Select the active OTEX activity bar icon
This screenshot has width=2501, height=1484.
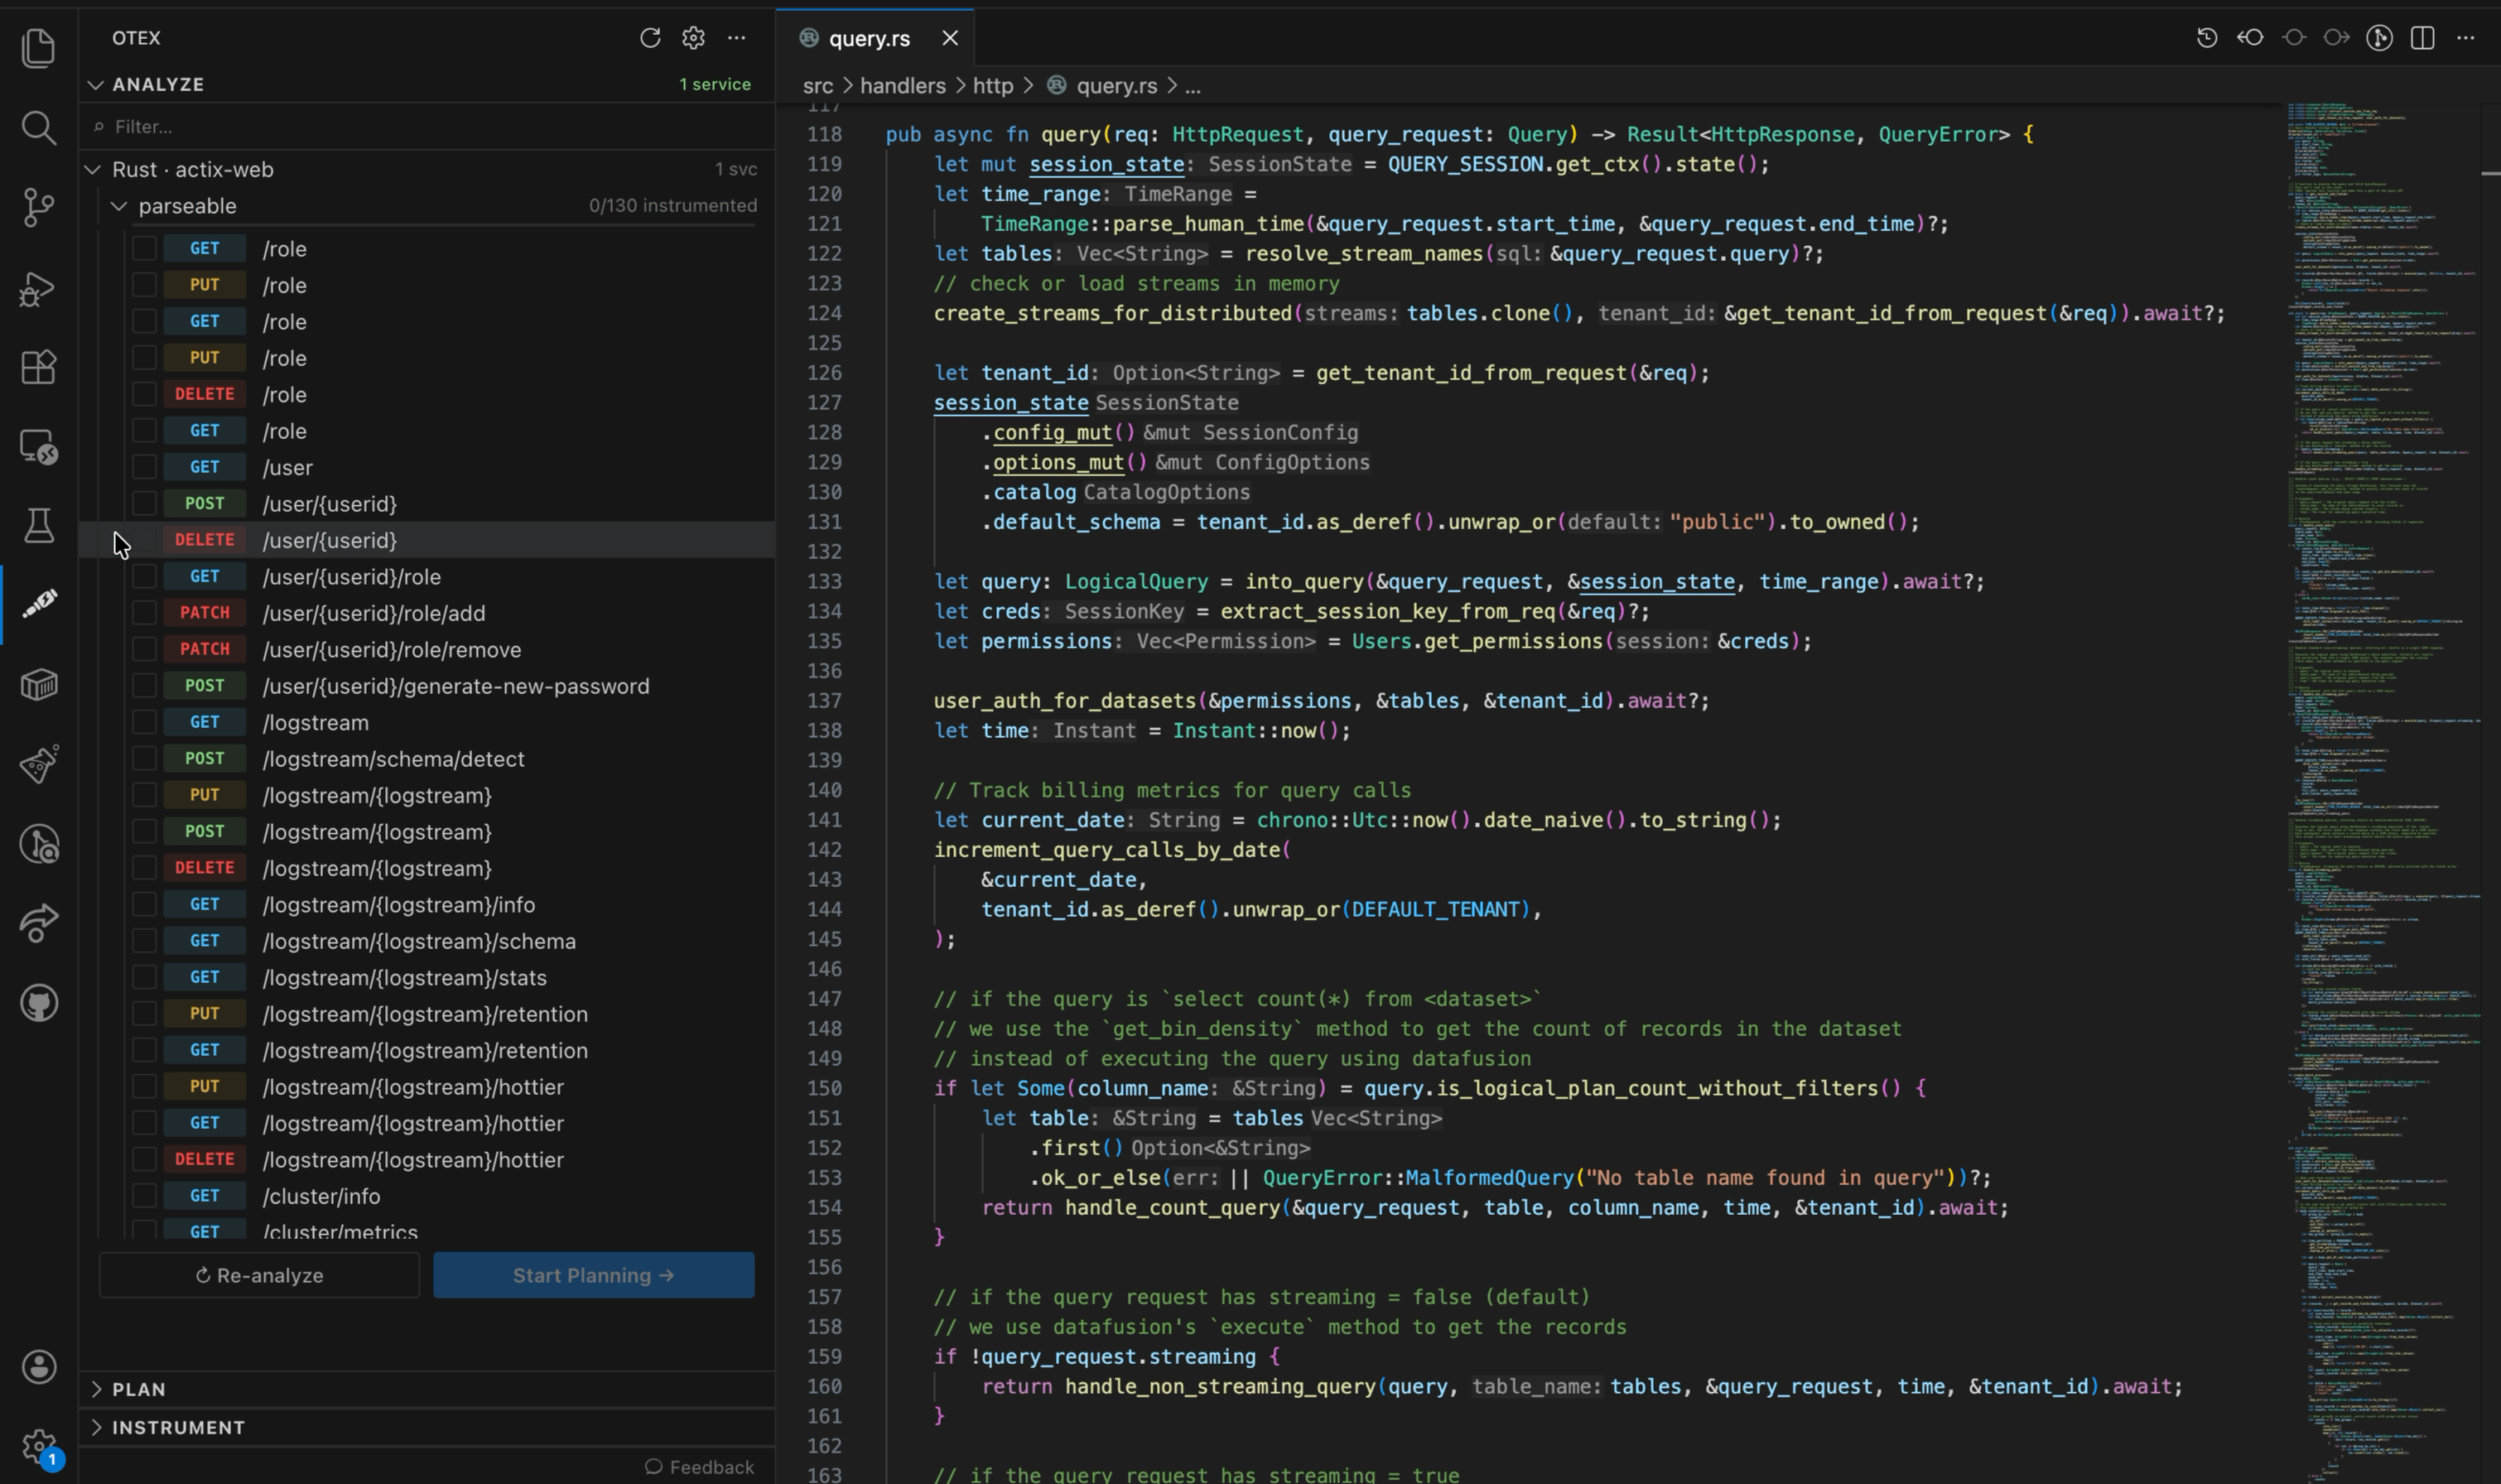pyautogui.click(x=38, y=604)
